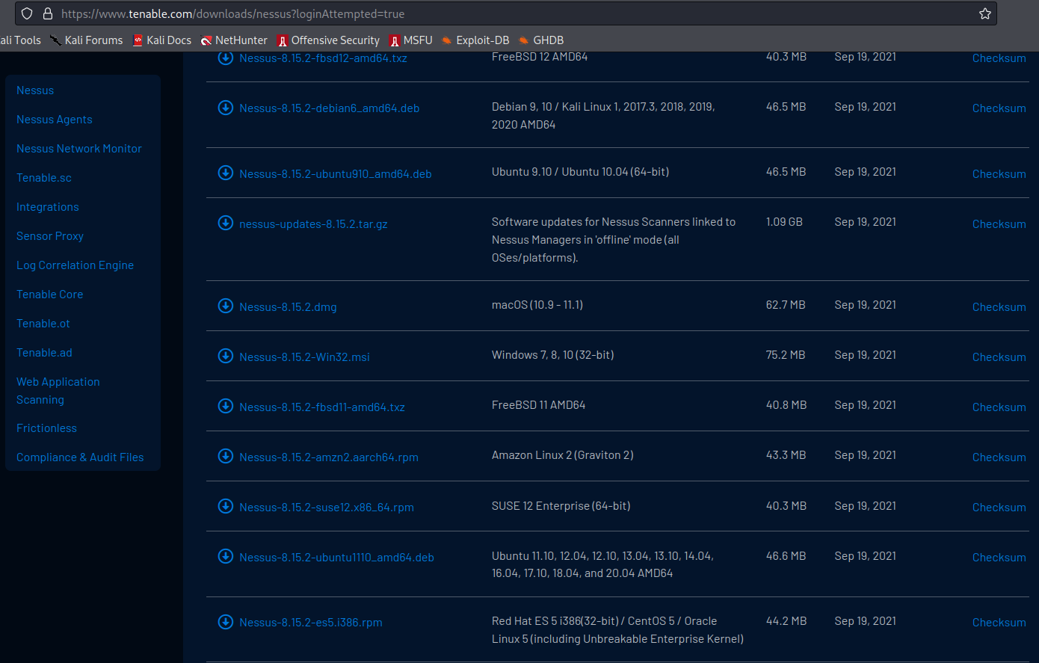This screenshot has width=1039, height=663.
Task: View Checksum for FreeBSD 11 package
Action: pyautogui.click(x=999, y=407)
